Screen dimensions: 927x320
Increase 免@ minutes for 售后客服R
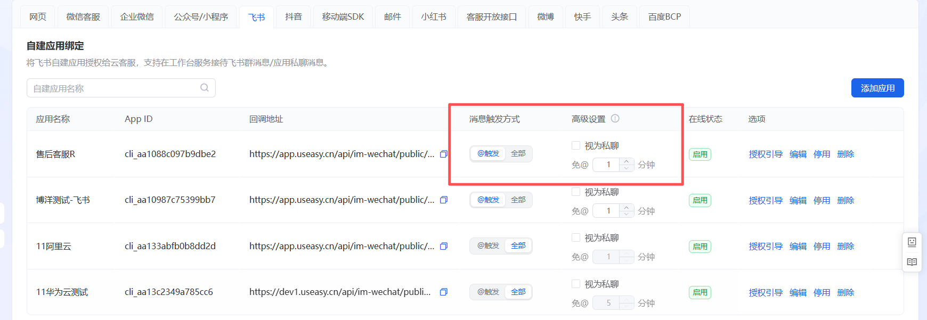click(627, 161)
